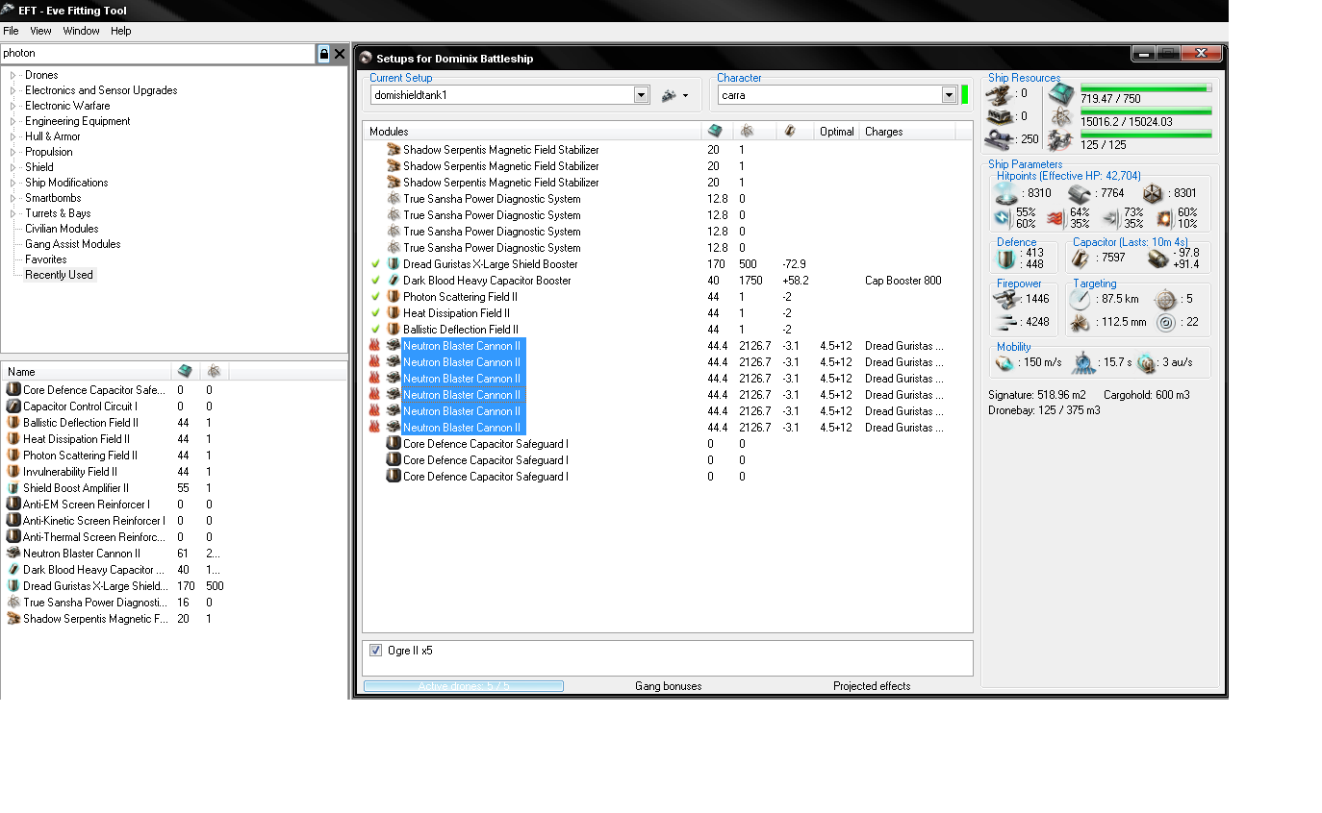Open the File menu

[x=11, y=31]
